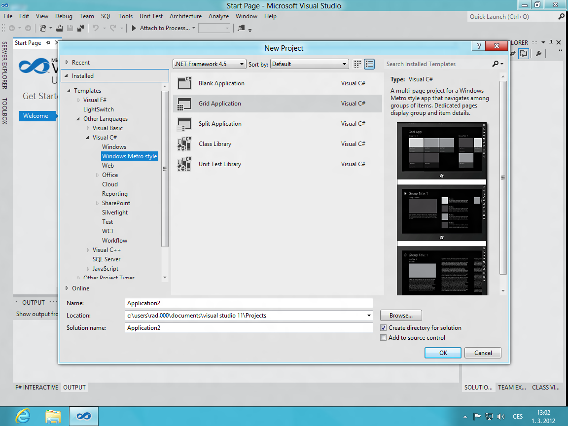Click the Blank Application template icon

click(184, 83)
